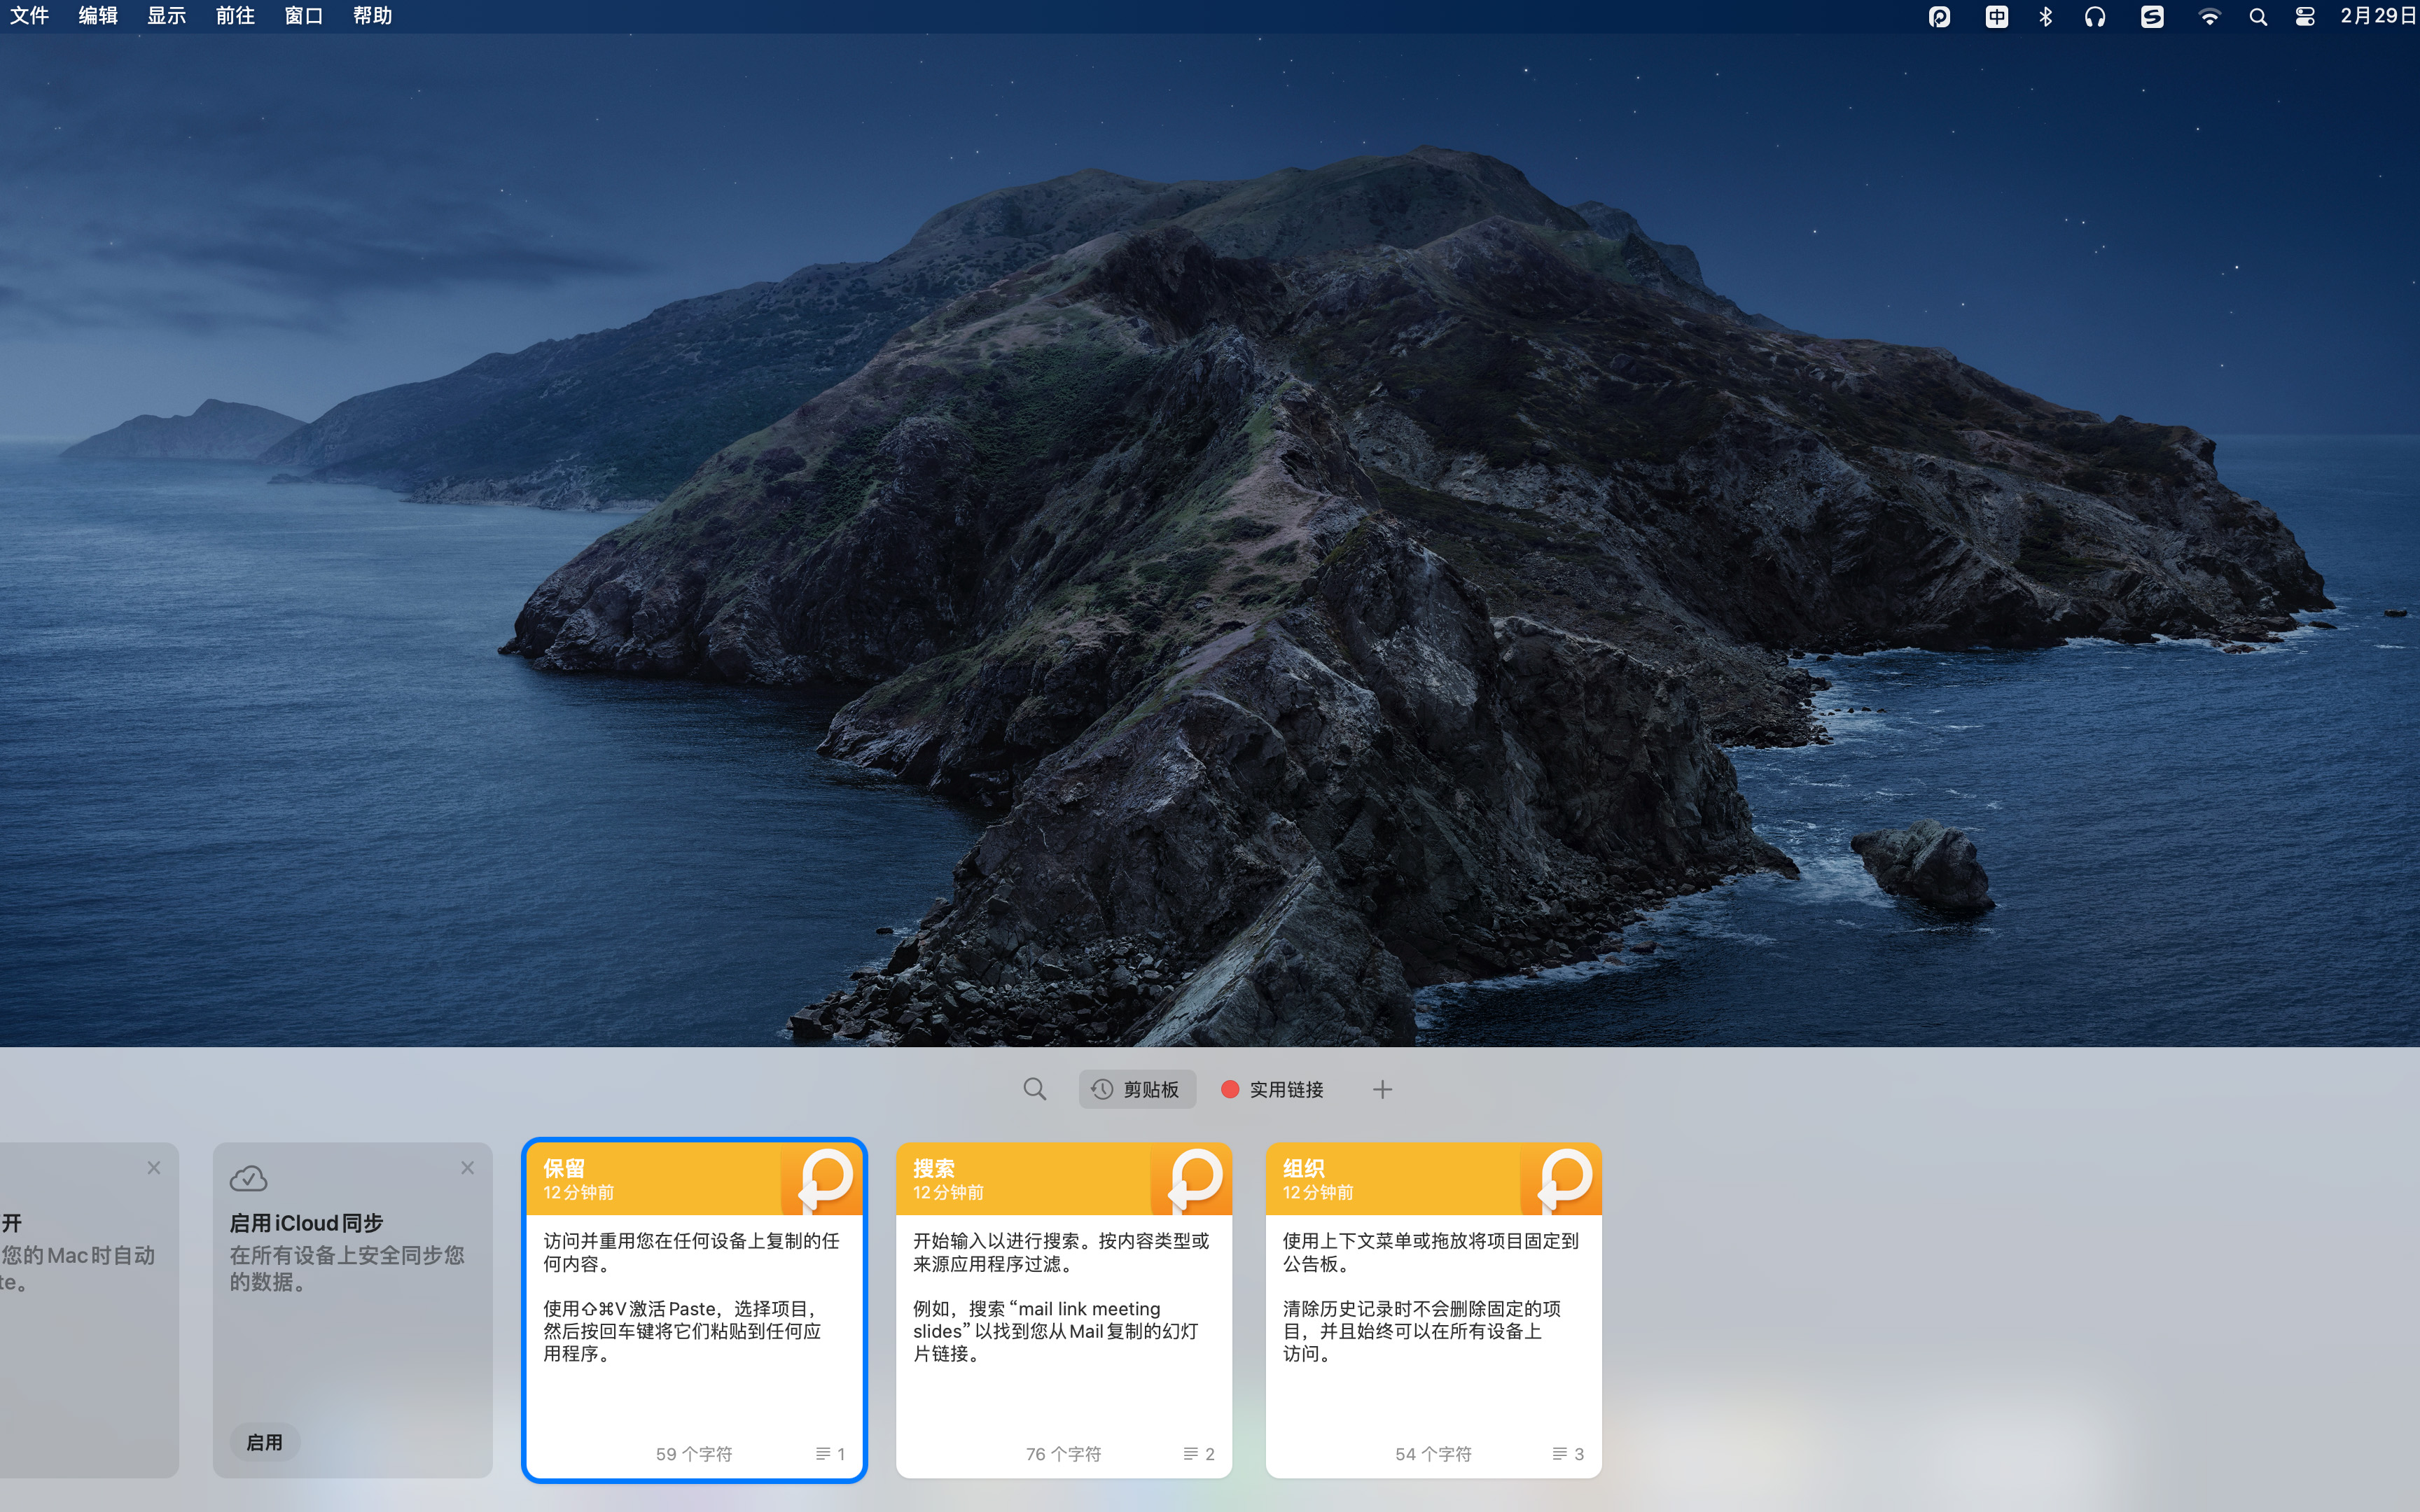
Task: Open Spotlight search in the menu bar
Action: [x=2258, y=17]
